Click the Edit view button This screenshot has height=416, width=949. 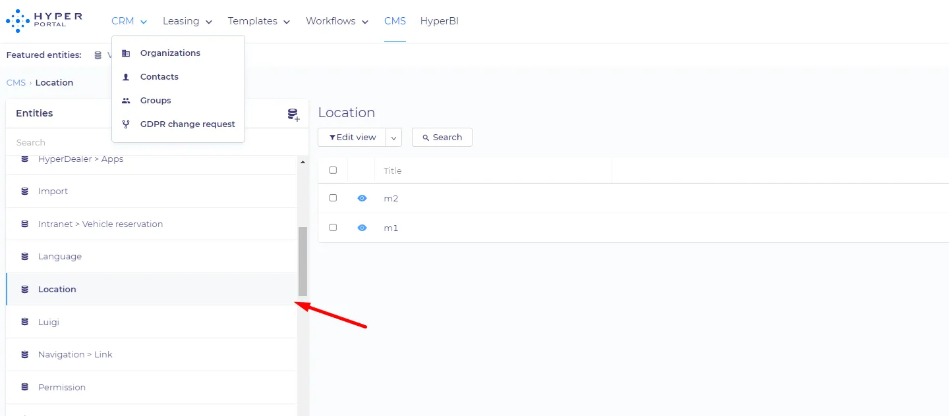point(352,138)
